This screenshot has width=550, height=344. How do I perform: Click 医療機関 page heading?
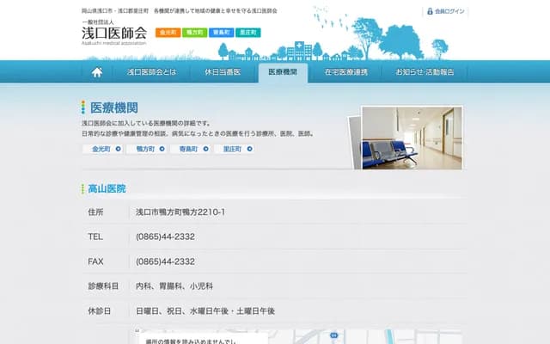pyautogui.click(x=114, y=107)
